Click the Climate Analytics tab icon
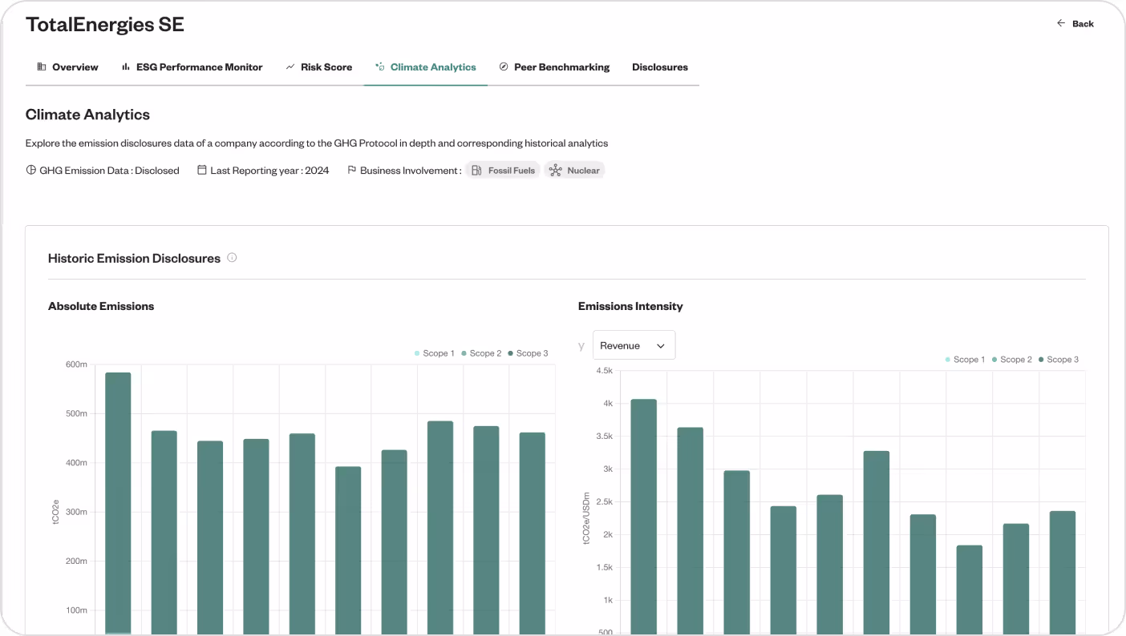1126x636 pixels. tap(380, 66)
